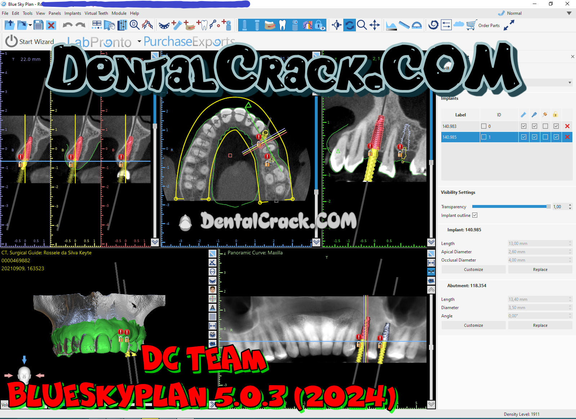Toggle second checked box in 140.985 row
Image resolution: width=576 pixels, height=419 pixels.
(535, 137)
